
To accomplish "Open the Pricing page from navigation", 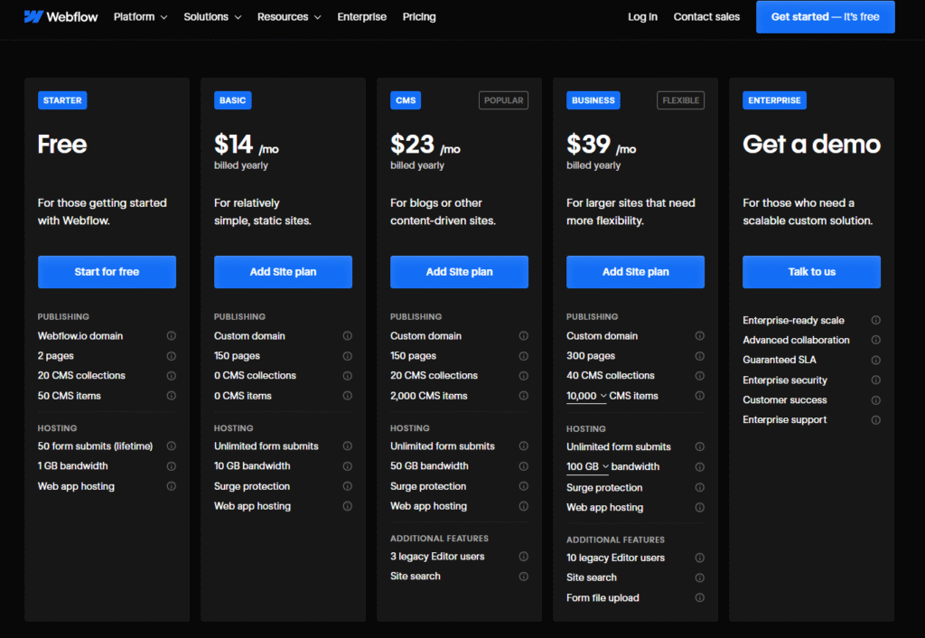I will coord(419,17).
